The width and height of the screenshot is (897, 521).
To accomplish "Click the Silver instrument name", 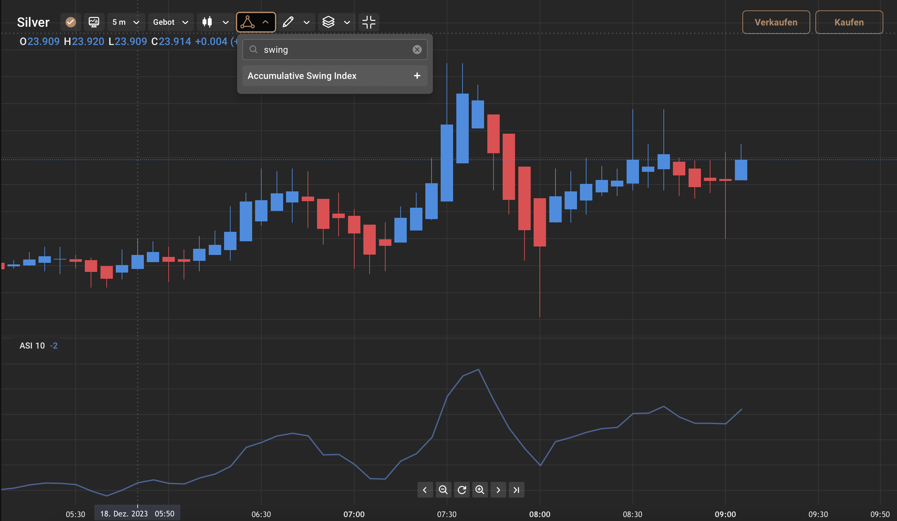I will pyautogui.click(x=33, y=22).
